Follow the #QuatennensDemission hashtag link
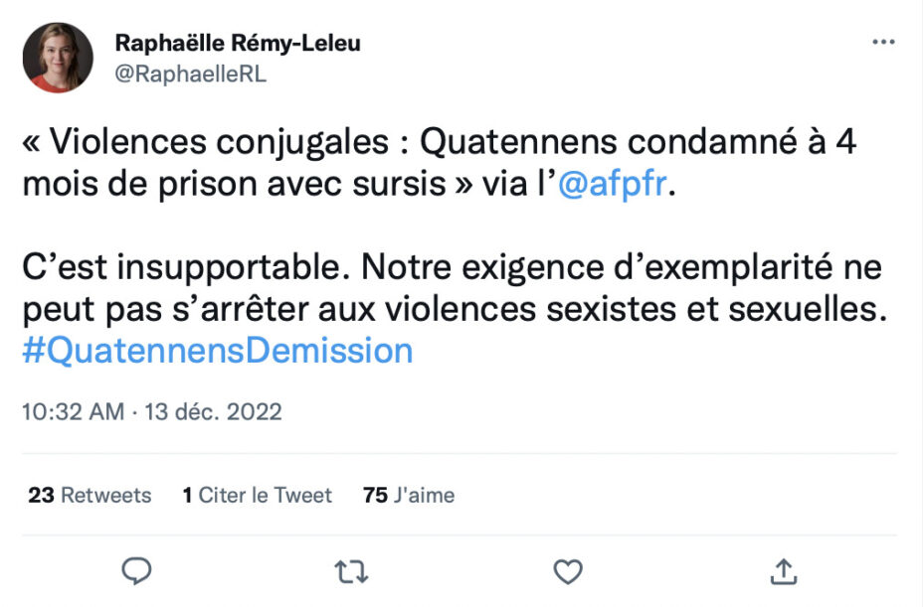The width and height of the screenshot is (923, 607). (x=217, y=351)
